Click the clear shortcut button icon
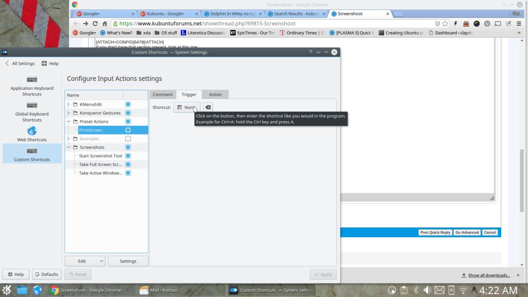Screen dimensions: 528x297 (207, 107)
